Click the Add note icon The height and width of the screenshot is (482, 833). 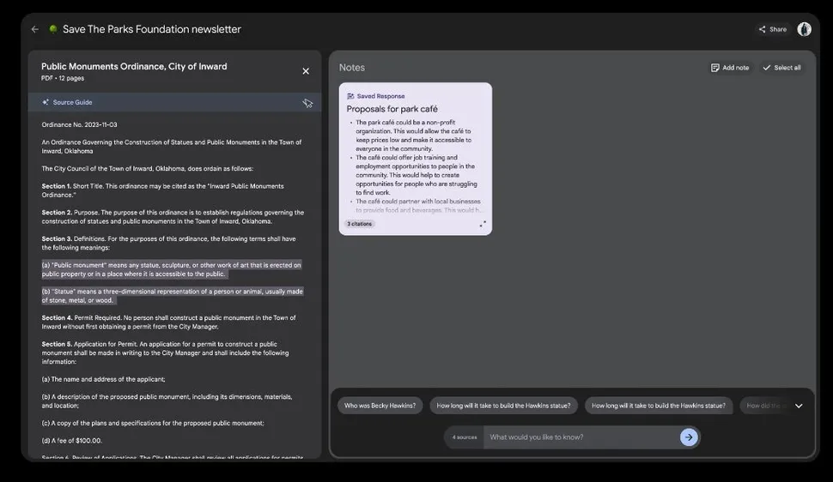pos(715,68)
